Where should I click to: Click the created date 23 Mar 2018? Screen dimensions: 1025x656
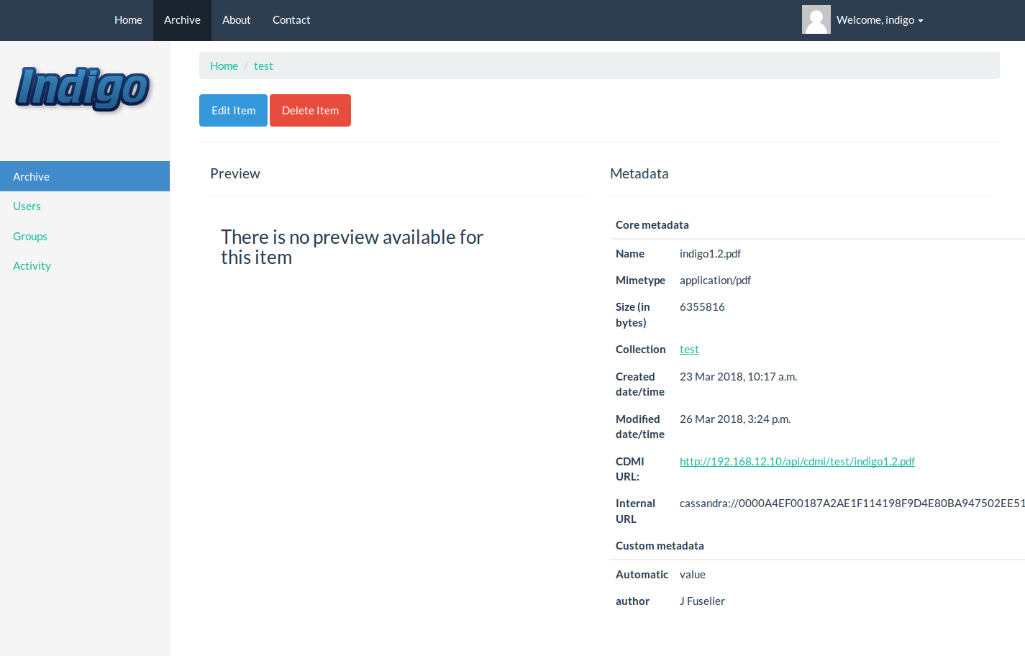pos(738,377)
